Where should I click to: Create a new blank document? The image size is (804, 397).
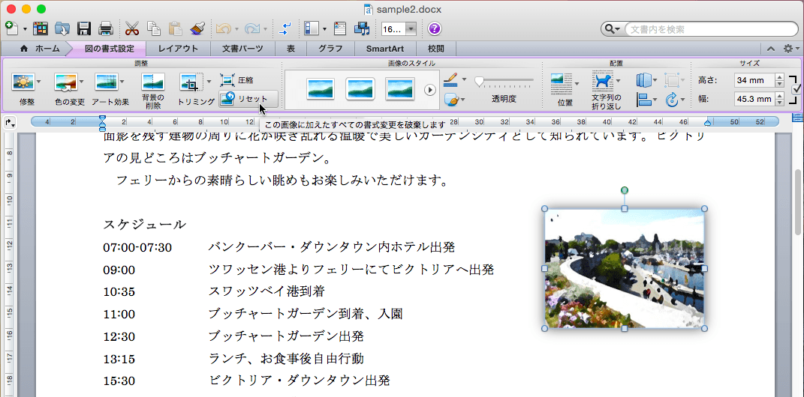point(11,28)
